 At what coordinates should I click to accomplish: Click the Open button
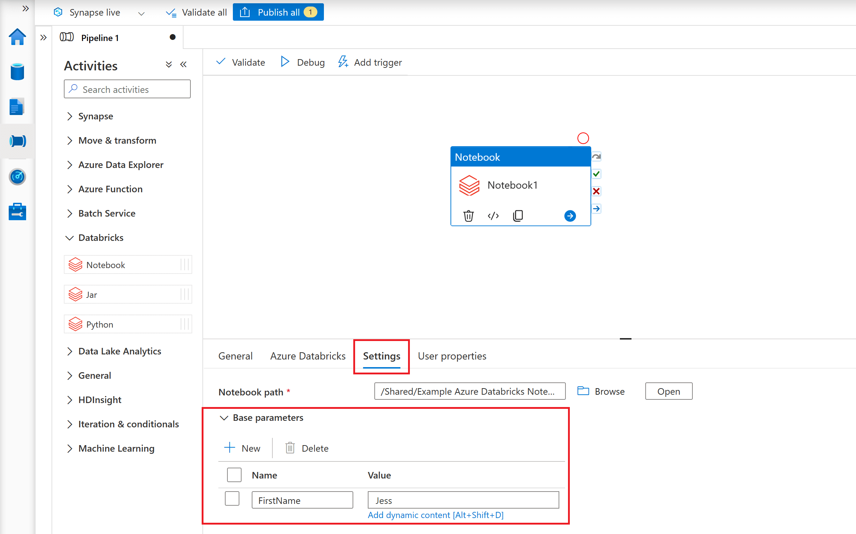(668, 391)
